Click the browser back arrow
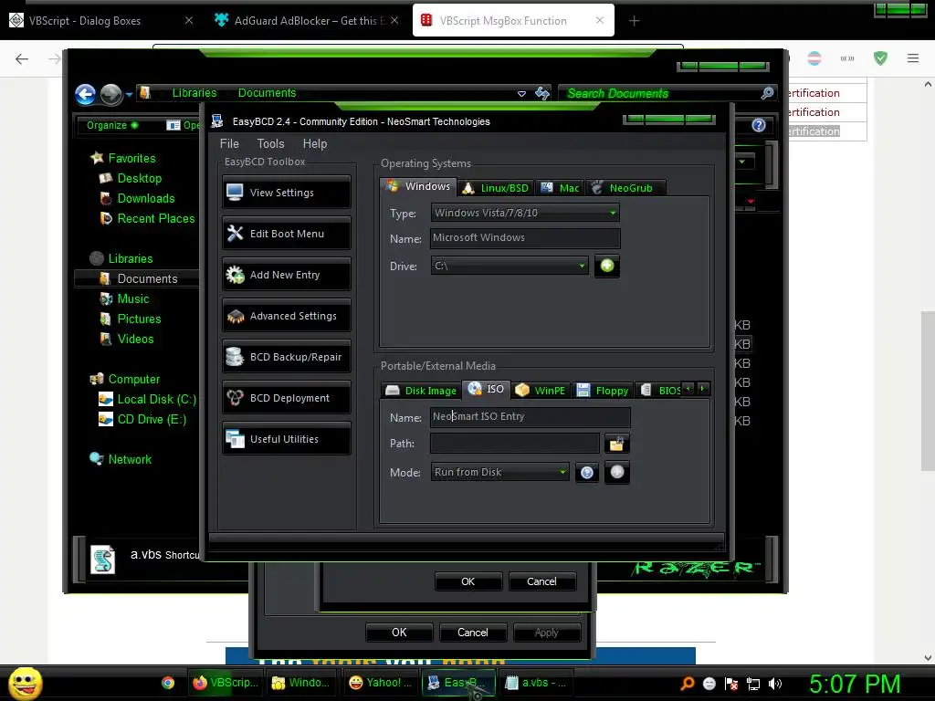The image size is (935, 701). pos(22,58)
